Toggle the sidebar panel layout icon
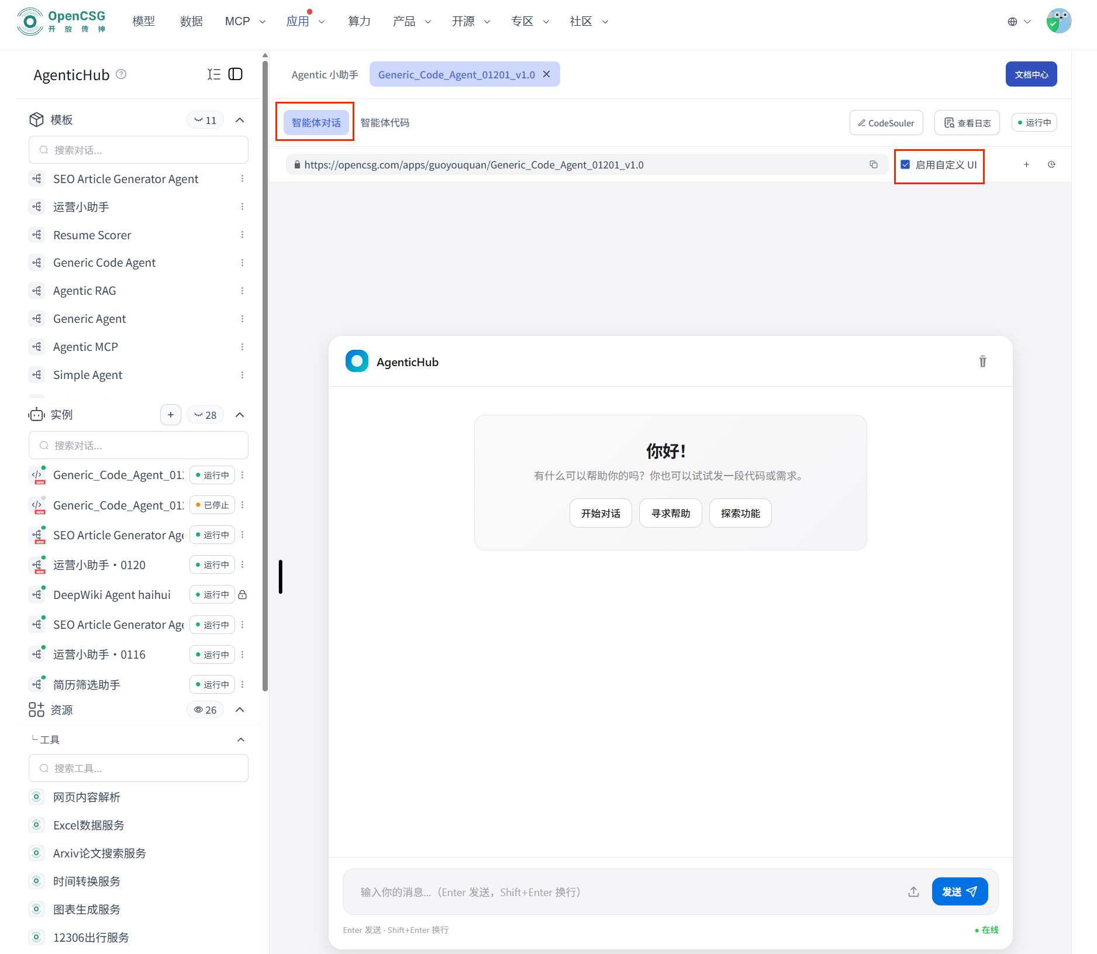This screenshot has height=954, width=1097. [235, 74]
